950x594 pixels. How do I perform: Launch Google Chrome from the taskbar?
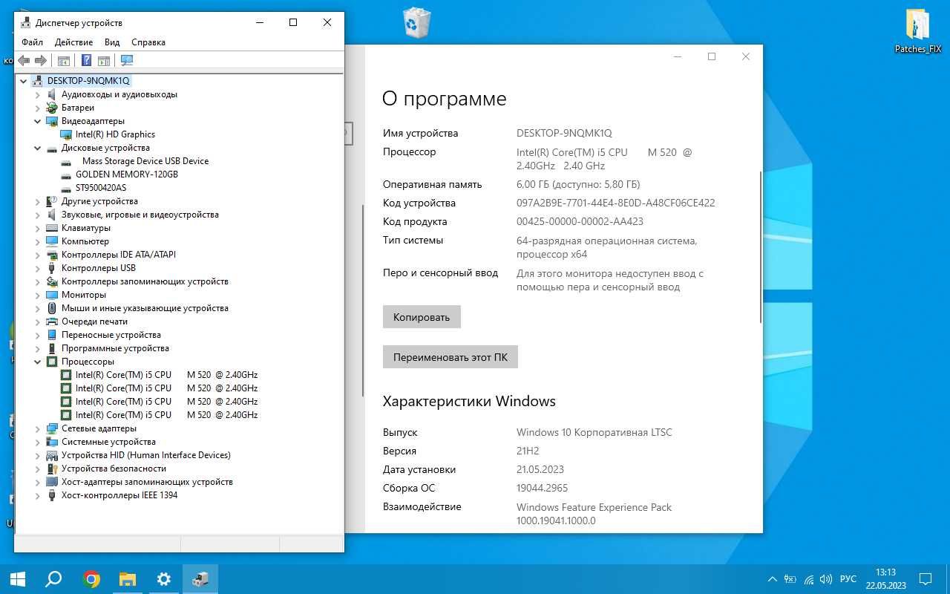coord(91,579)
